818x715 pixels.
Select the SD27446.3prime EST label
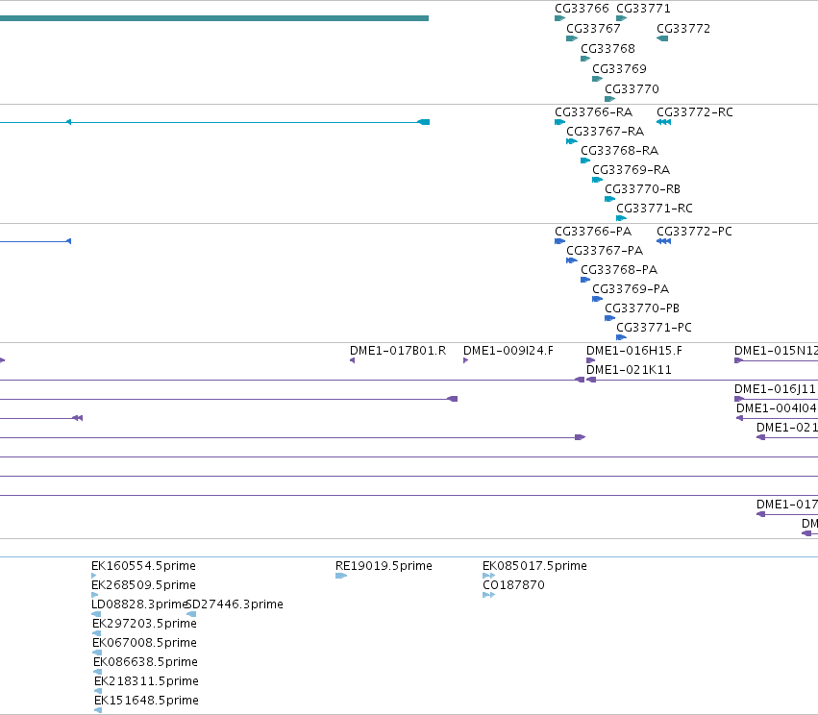(235, 604)
